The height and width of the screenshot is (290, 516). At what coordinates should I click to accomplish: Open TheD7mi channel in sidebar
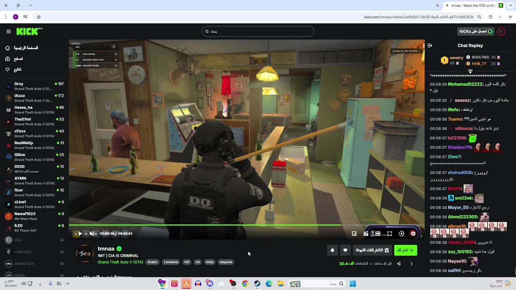pyautogui.click(x=35, y=122)
